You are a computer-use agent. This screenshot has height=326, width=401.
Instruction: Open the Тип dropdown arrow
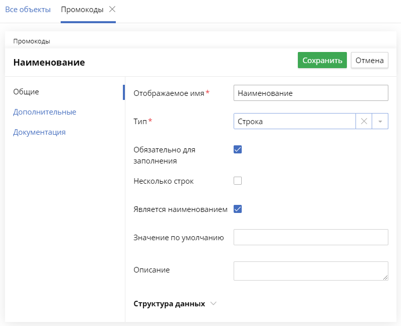coord(380,121)
